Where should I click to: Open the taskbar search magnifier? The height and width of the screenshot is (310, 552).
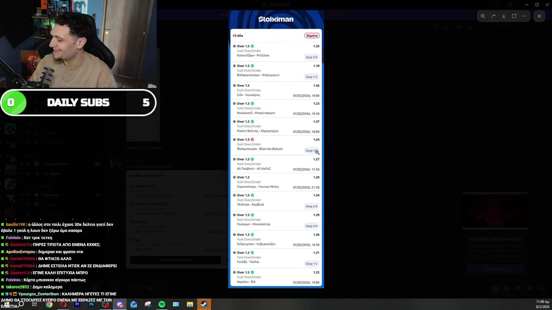pyautogui.click(x=21, y=304)
